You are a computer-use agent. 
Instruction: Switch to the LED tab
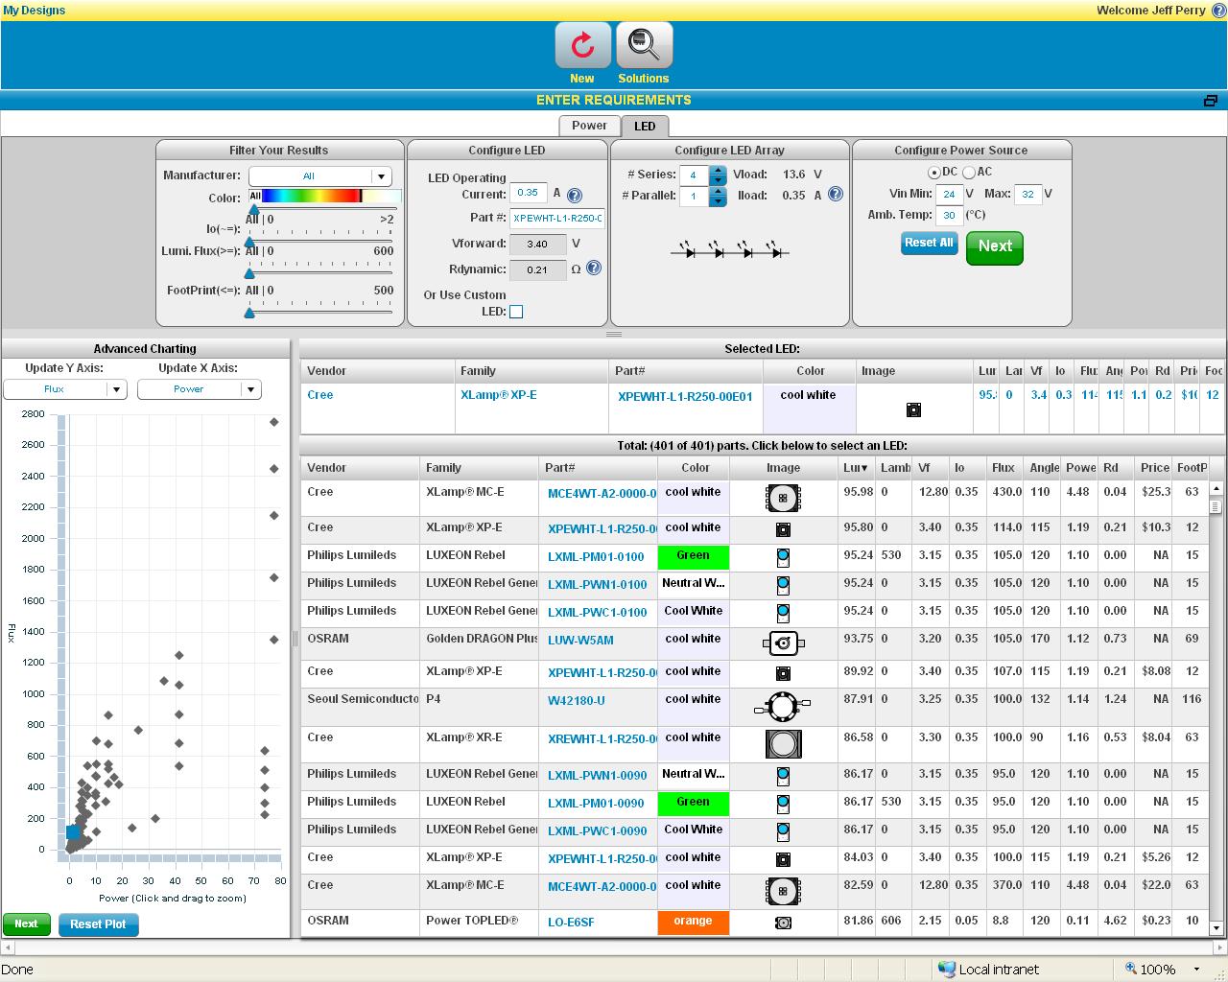[645, 126]
